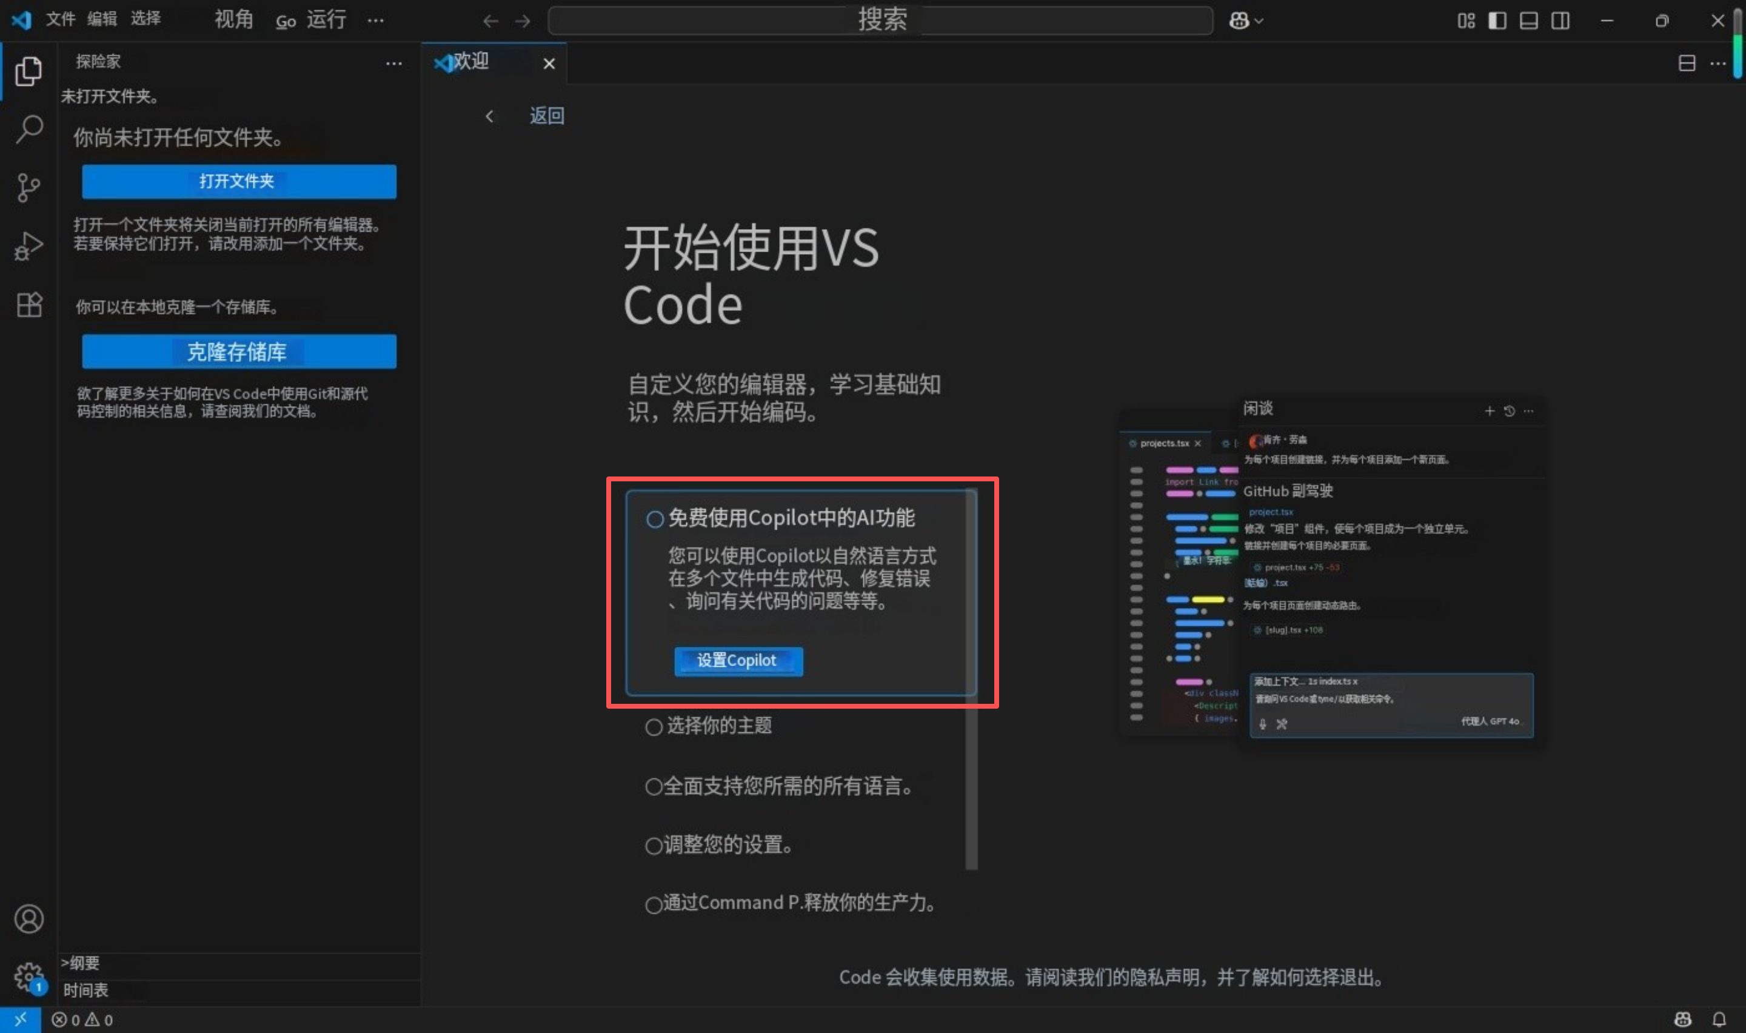The image size is (1746, 1033).
Task: Click the 设置Copilot button
Action: click(x=738, y=661)
